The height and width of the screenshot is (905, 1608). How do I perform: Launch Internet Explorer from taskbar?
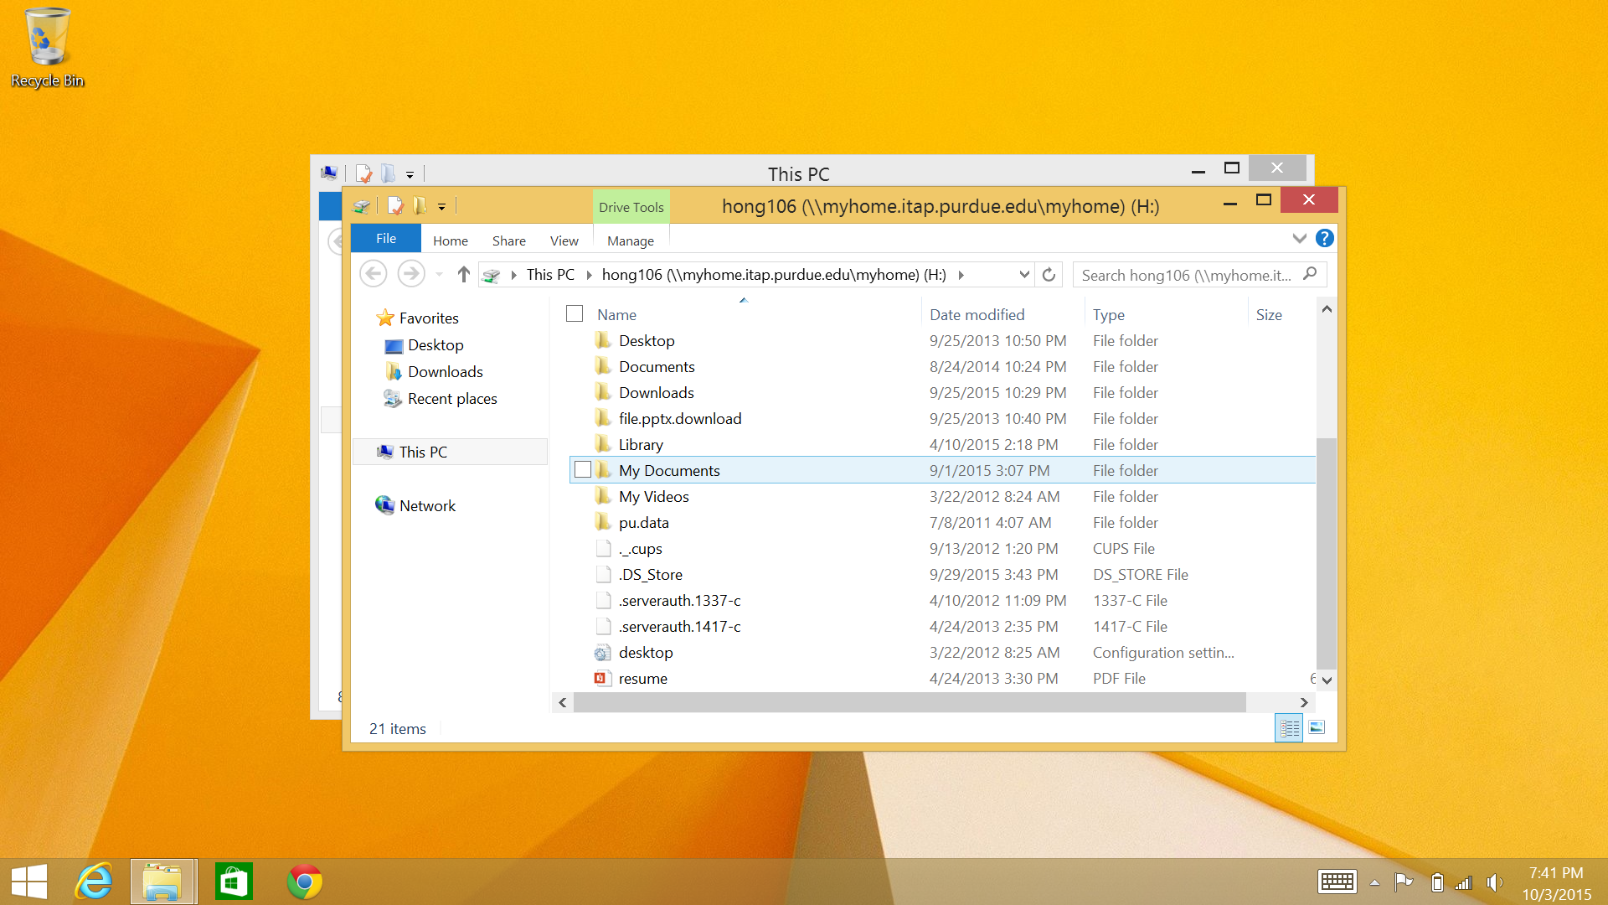click(x=94, y=882)
